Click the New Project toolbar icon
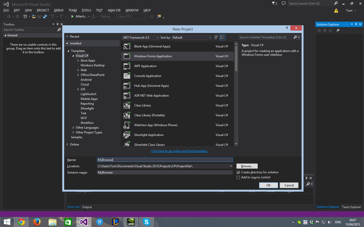364x227 pixels. point(25,16)
